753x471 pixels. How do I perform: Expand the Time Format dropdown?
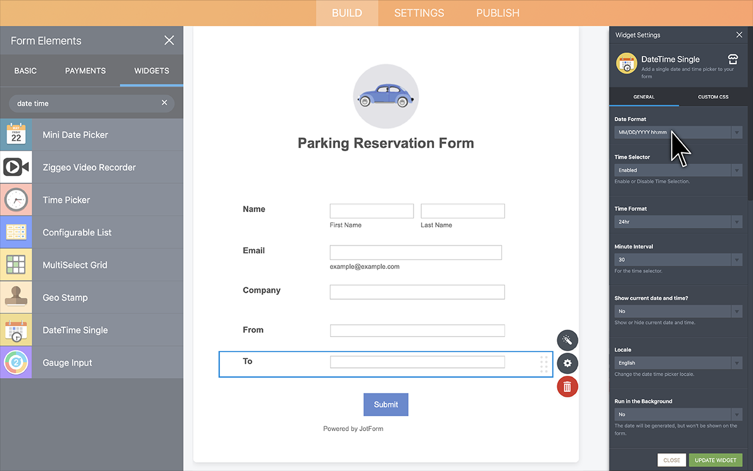(x=678, y=221)
